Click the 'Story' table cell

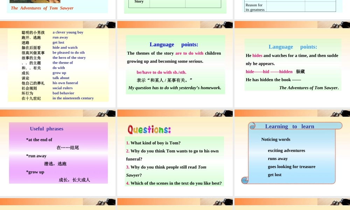139,2
